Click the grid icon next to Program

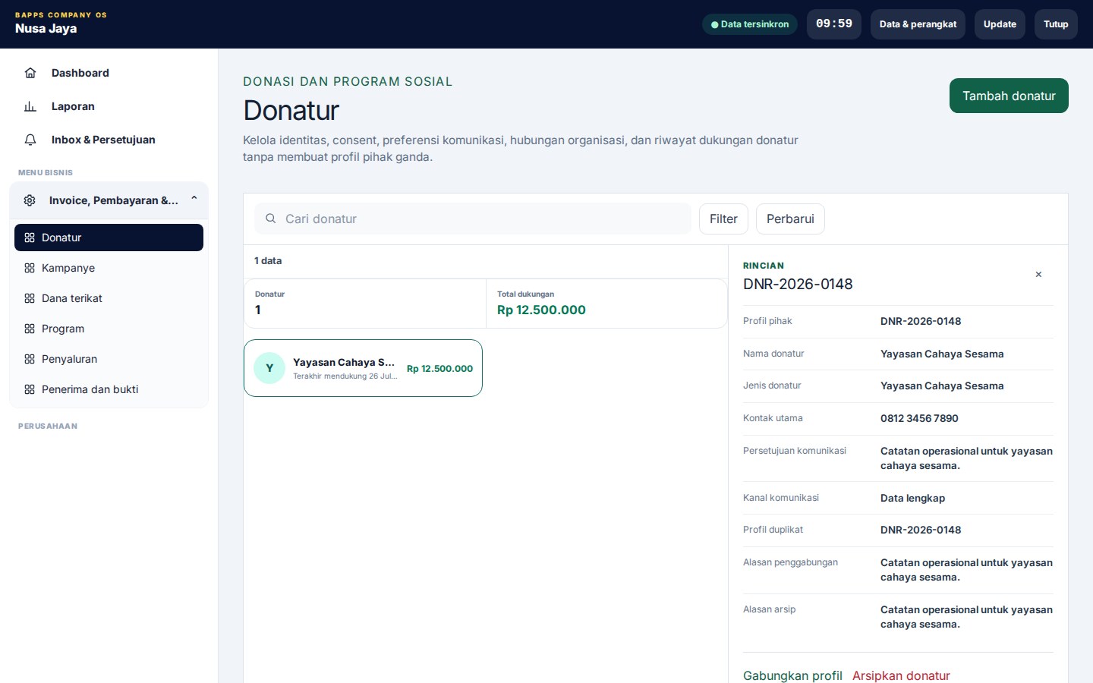(30, 329)
